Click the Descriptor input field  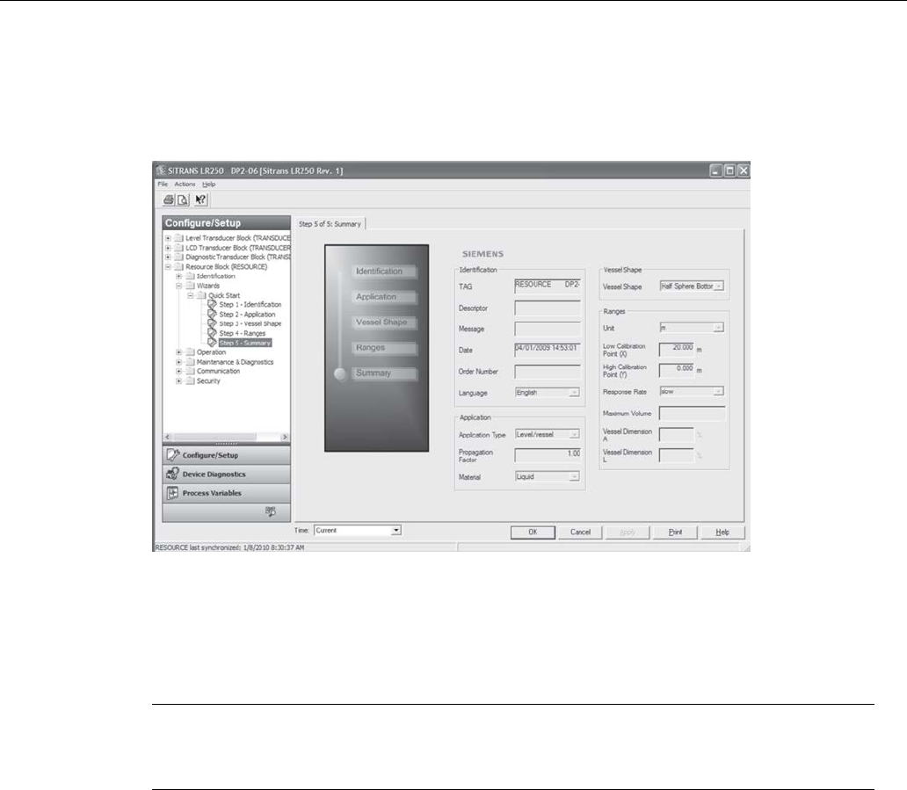[x=548, y=308]
